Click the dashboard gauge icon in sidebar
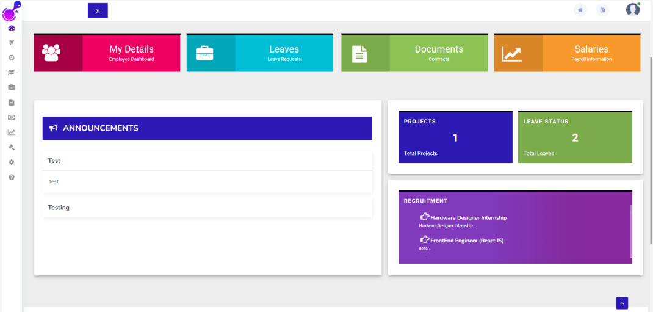Screen dimensions: 653x312 (11, 28)
